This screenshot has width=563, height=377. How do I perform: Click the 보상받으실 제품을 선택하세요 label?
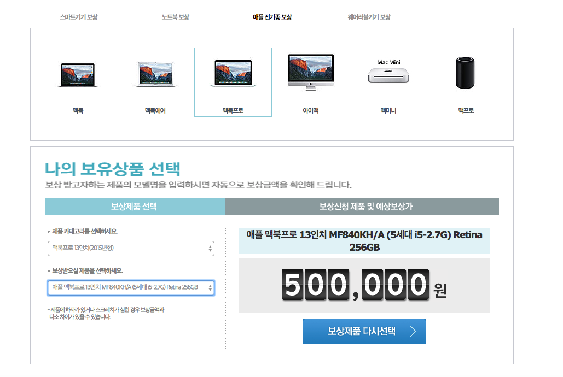pyautogui.click(x=87, y=271)
